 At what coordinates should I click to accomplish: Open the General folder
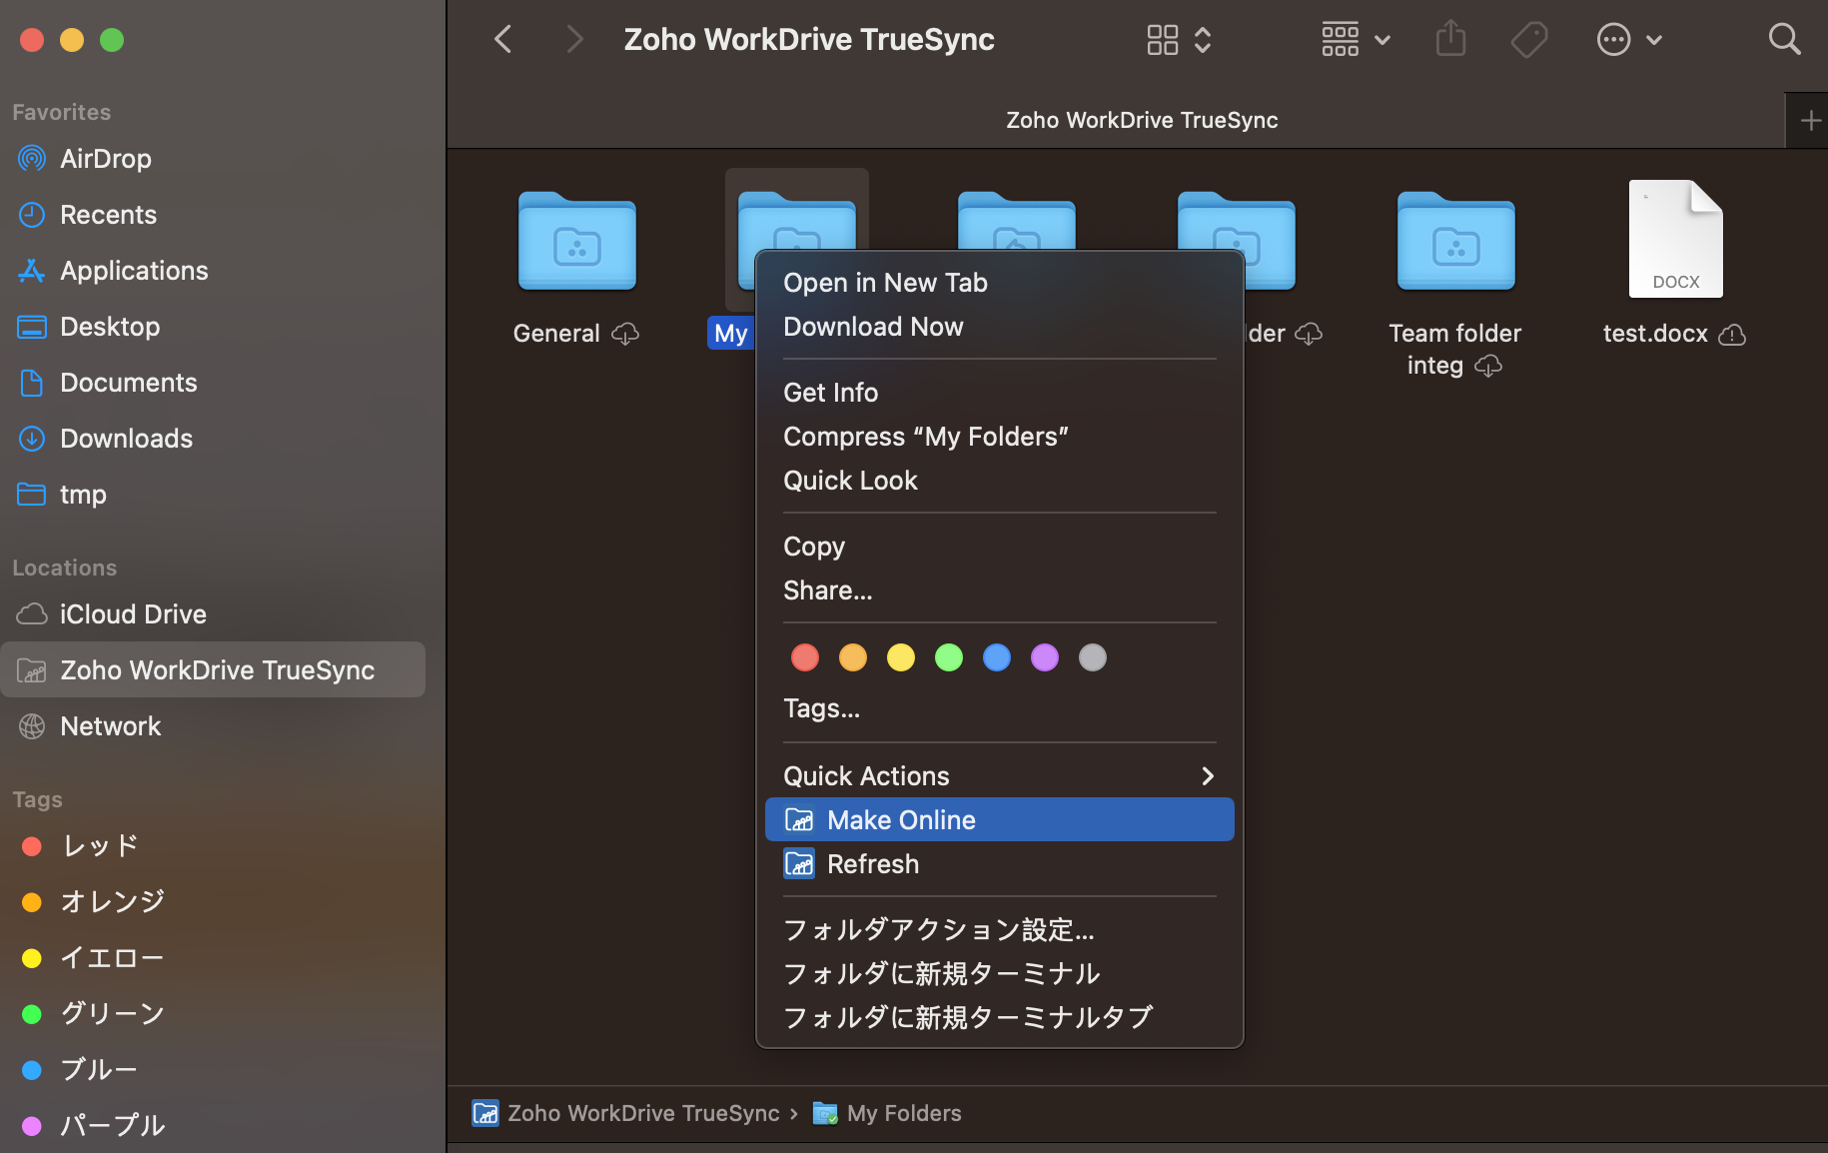coord(576,243)
